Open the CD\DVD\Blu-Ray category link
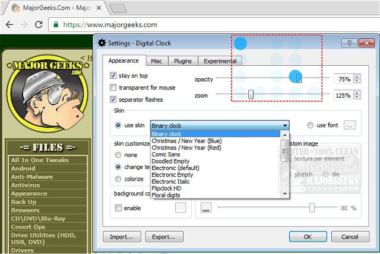The image size is (380, 254). pyautogui.click(x=38, y=218)
